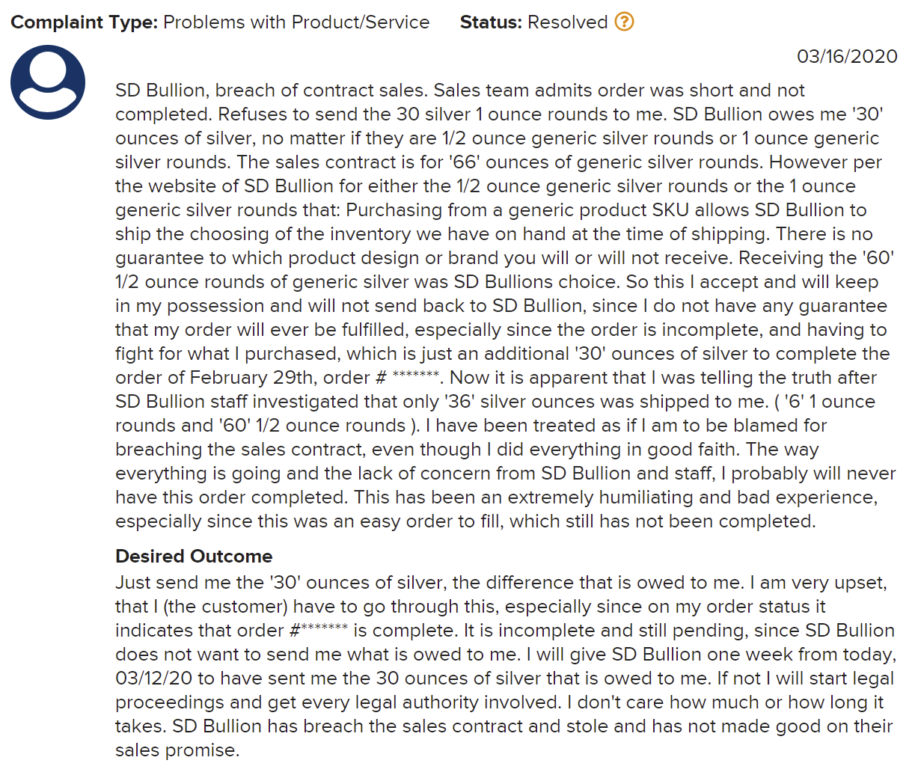Click the 'Desired Outcome' heading

[x=194, y=556]
